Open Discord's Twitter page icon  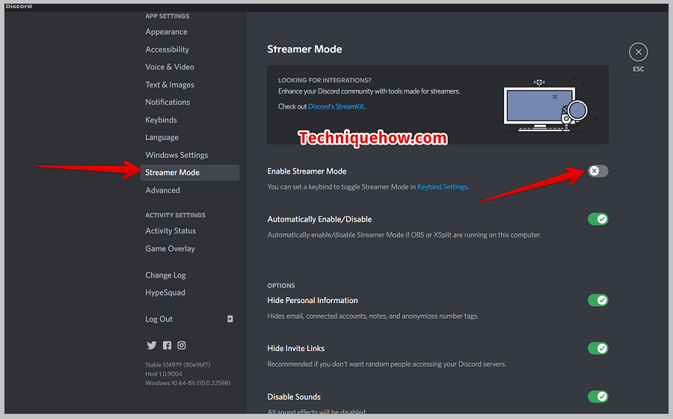pos(151,345)
